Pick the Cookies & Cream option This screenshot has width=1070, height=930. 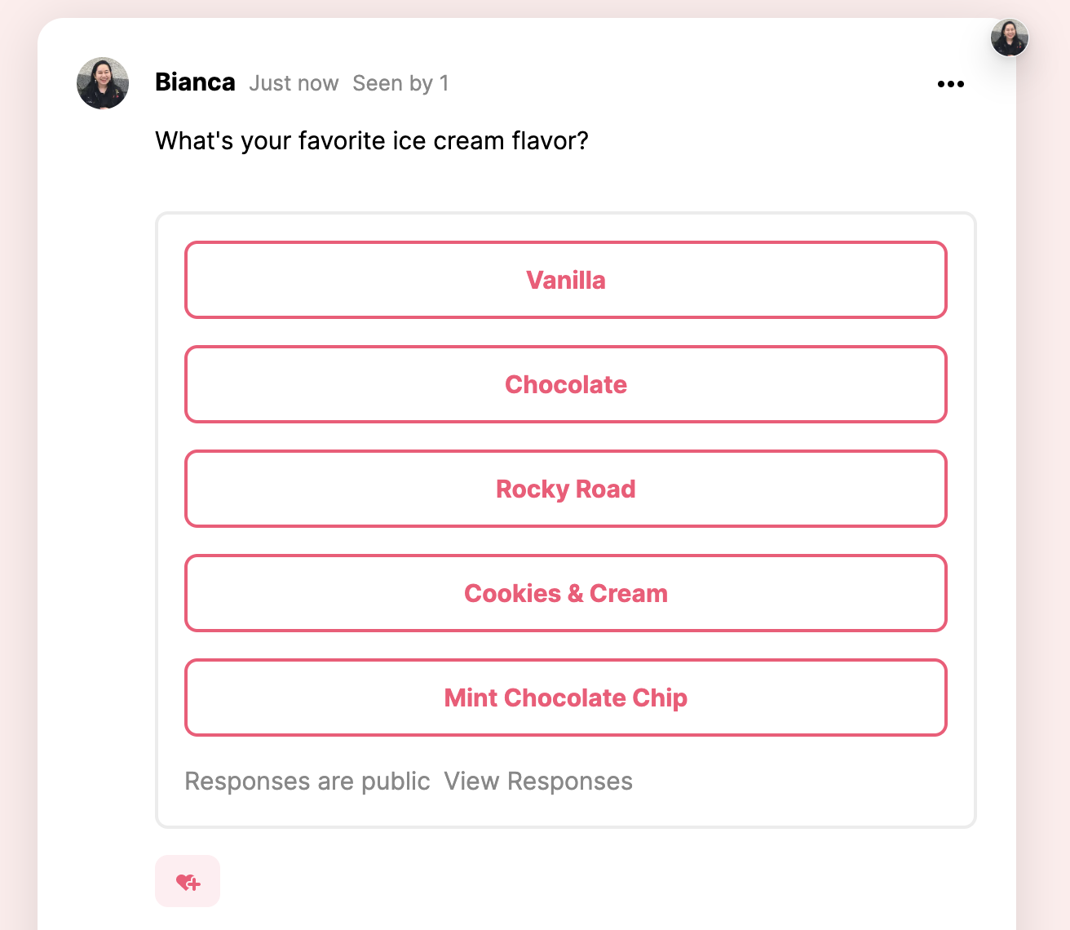[x=566, y=593]
